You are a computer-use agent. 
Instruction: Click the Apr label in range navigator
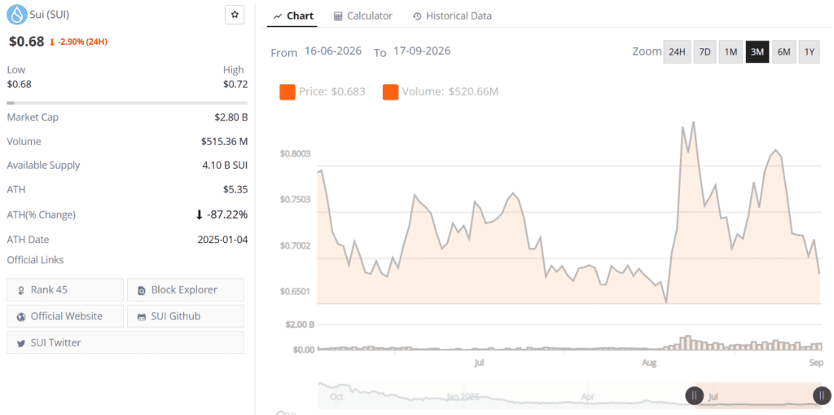(588, 397)
